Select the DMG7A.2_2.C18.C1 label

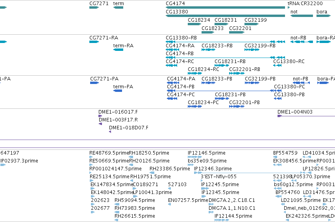[232, 201]
